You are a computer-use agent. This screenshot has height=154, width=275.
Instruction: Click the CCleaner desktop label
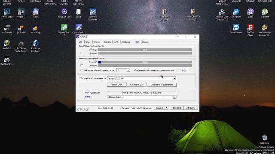(236, 1)
